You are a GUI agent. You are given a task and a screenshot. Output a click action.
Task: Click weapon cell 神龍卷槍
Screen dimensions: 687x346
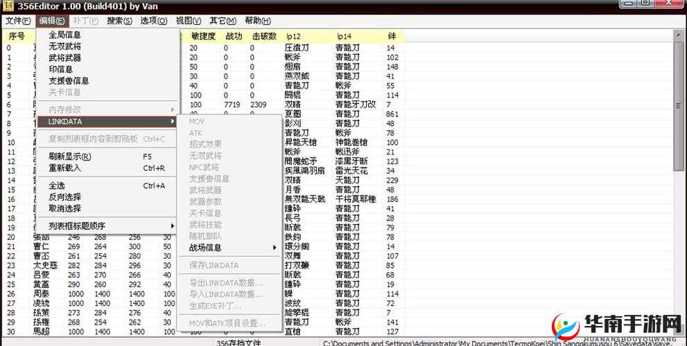[x=351, y=143]
